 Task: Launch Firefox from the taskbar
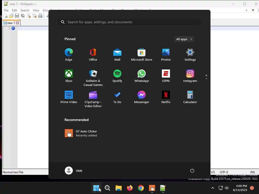[x=130, y=188]
